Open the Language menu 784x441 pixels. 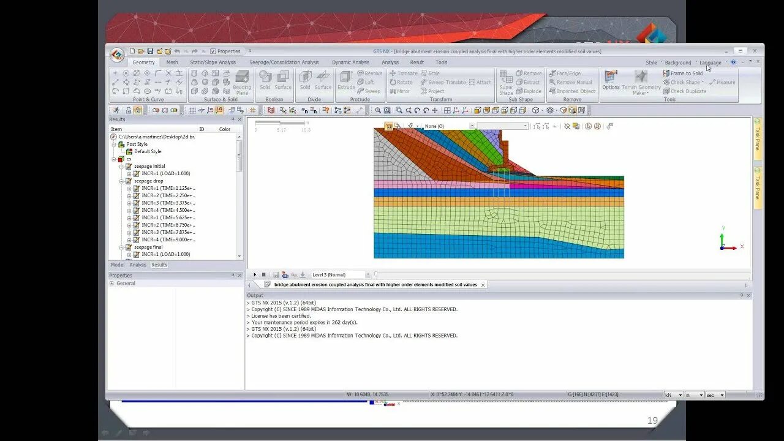coord(710,62)
